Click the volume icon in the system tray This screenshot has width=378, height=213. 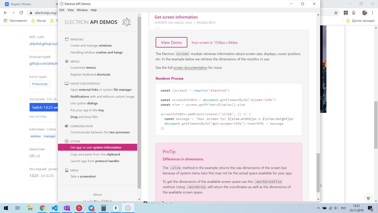[336, 208]
